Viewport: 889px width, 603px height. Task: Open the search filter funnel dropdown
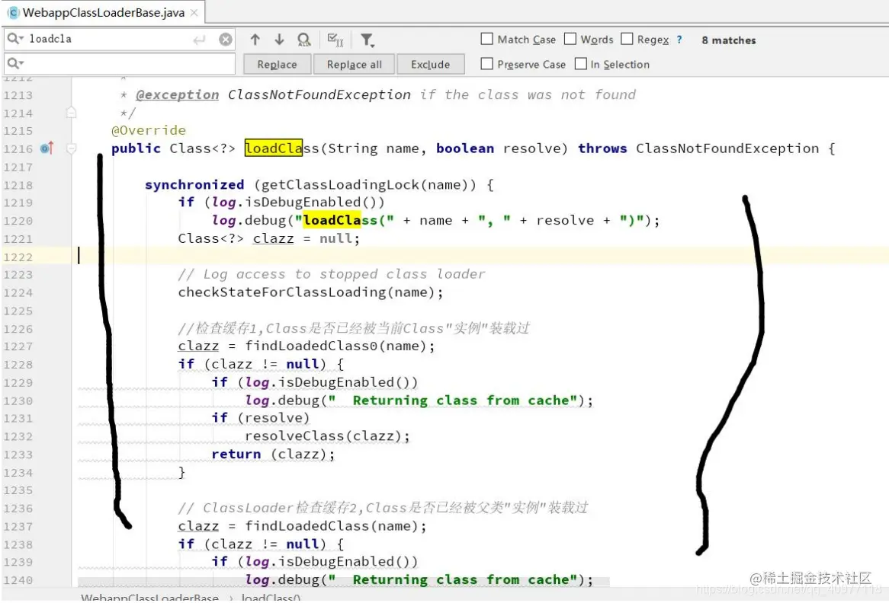click(x=367, y=40)
